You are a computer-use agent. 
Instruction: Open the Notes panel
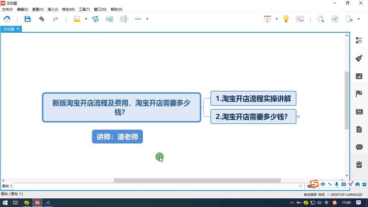click(x=359, y=129)
